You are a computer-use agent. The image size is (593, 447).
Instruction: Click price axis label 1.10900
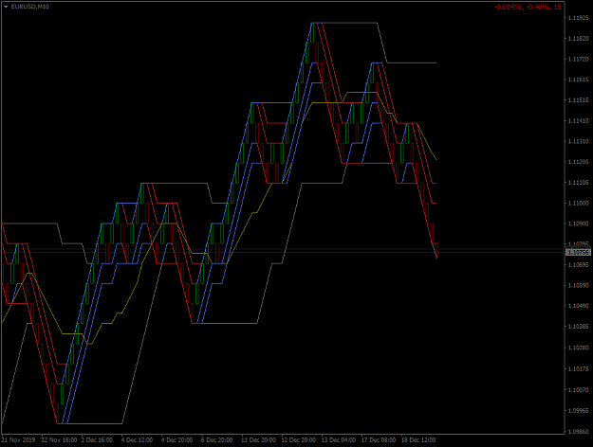pyautogui.click(x=578, y=223)
